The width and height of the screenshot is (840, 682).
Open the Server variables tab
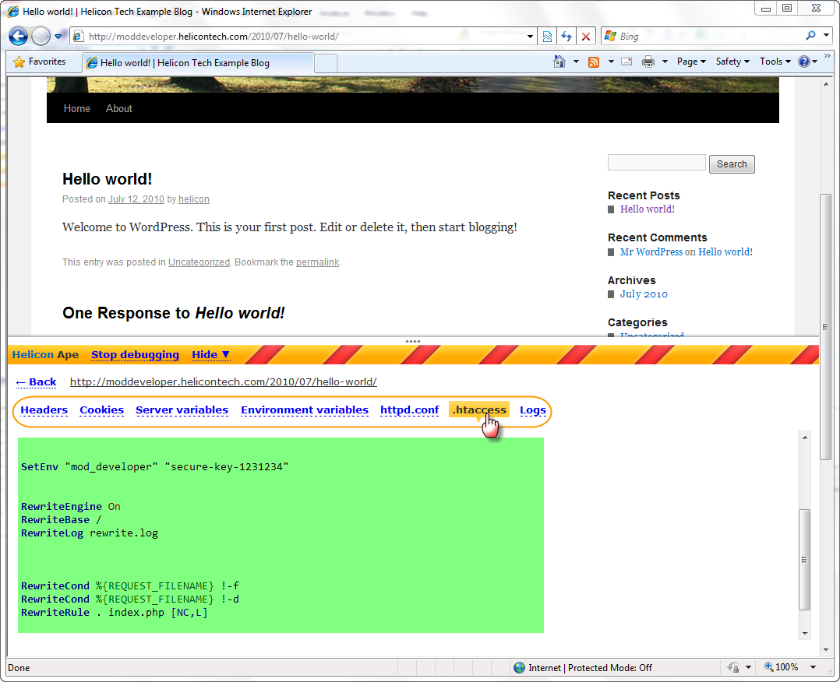(x=182, y=410)
